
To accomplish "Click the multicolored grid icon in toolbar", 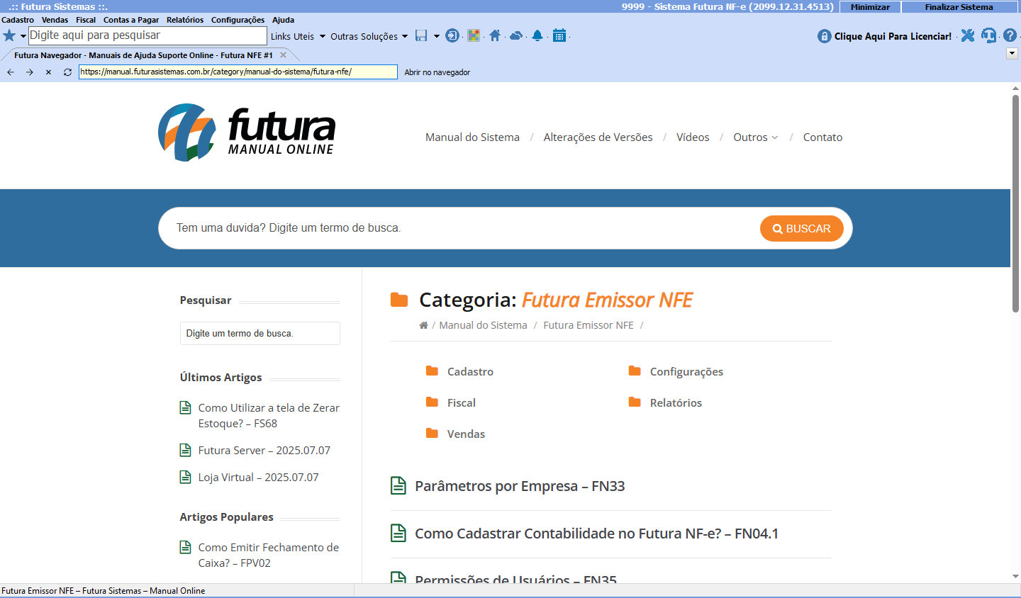I will tap(474, 35).
